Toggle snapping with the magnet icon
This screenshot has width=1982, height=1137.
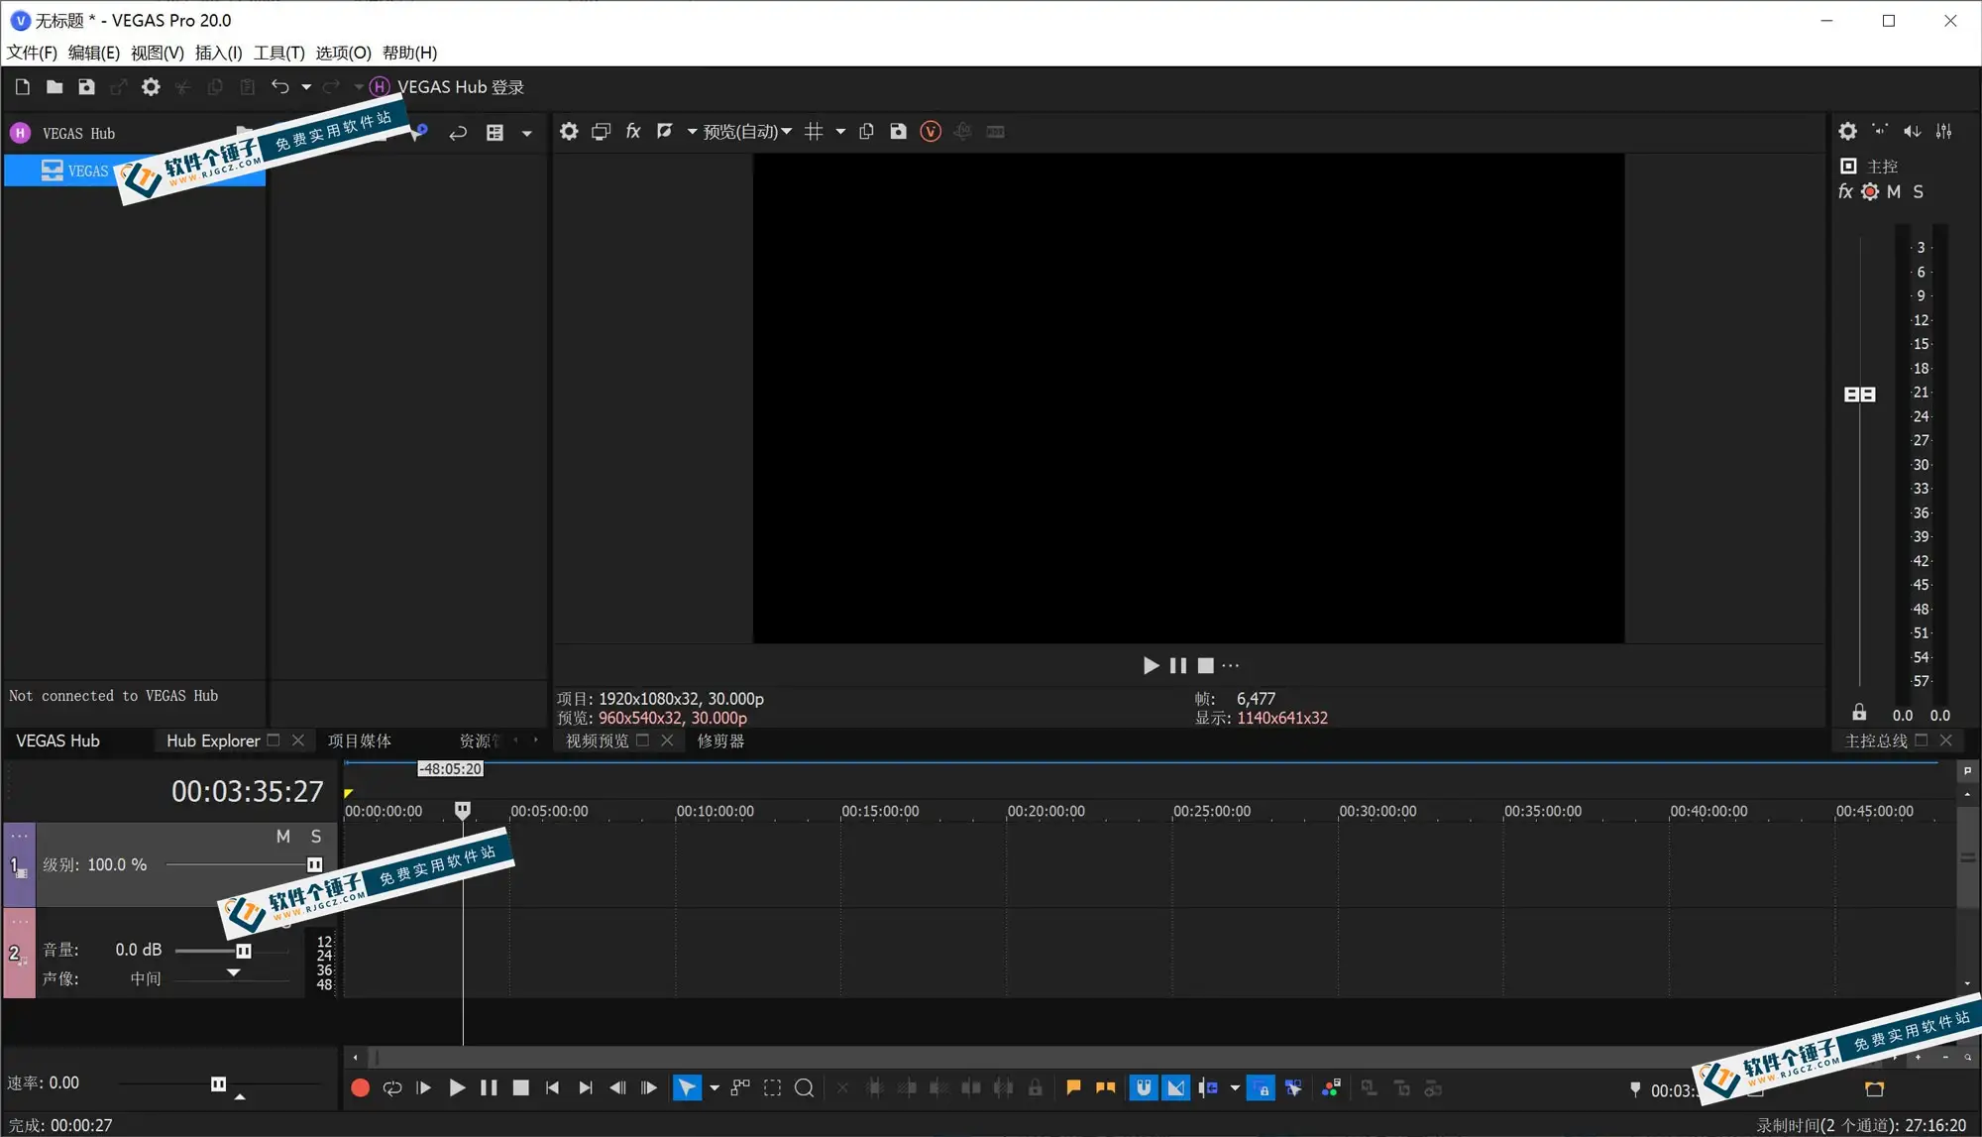1144,1088
